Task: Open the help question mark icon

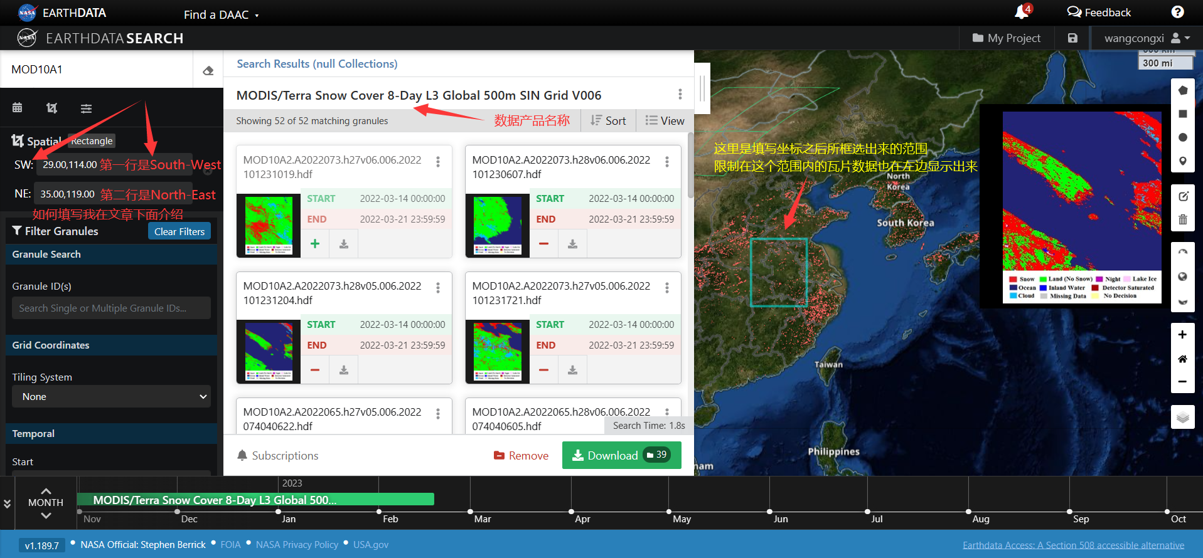Action: 1178,12
